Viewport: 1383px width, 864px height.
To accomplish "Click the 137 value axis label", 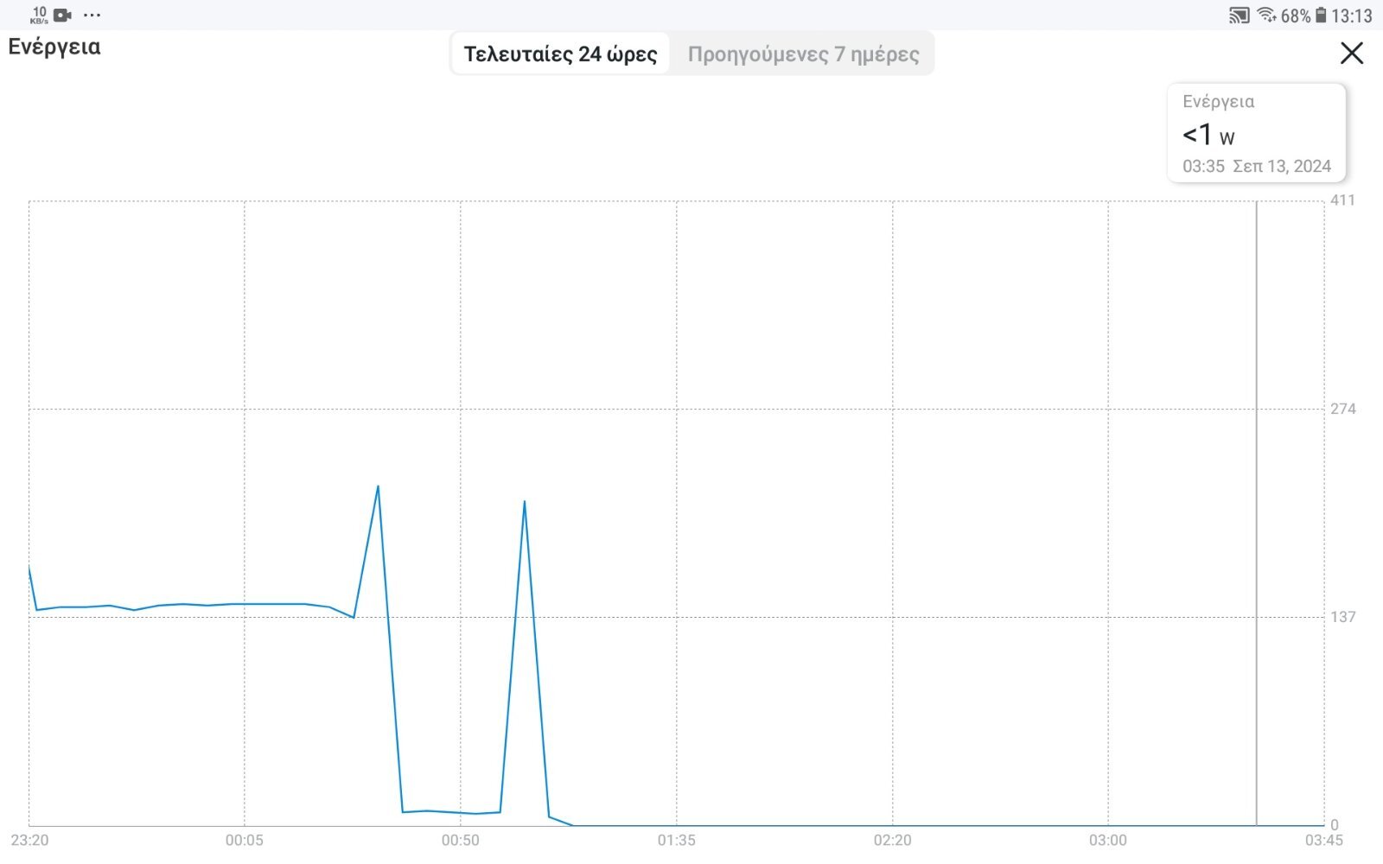I will click(1342, 617).
